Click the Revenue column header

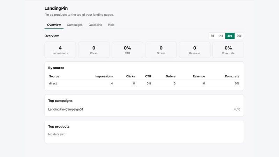tap(199, 76)
